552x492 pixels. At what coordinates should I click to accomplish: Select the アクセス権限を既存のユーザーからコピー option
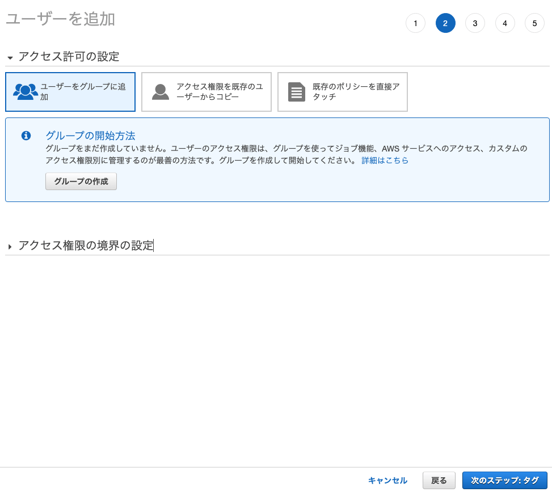pyautogui.click(x=207, y=91)
